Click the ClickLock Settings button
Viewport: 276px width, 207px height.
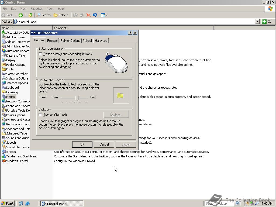116,115
